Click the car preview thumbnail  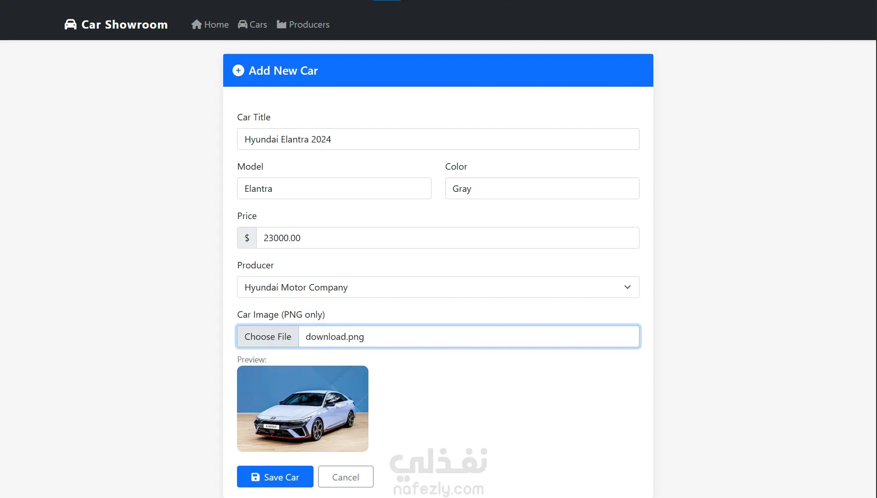point(302,409)
